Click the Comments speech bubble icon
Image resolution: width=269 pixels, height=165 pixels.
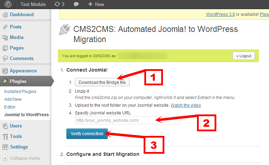(x=5, y=59)
